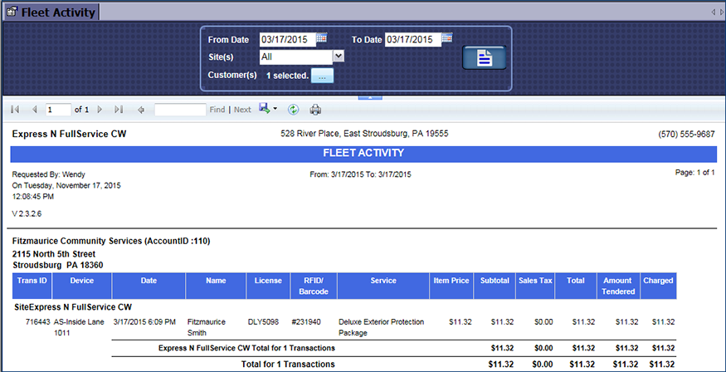Screen dimensions: 726x372
Task: Open the export format dropdown
Action: [268, 110]
